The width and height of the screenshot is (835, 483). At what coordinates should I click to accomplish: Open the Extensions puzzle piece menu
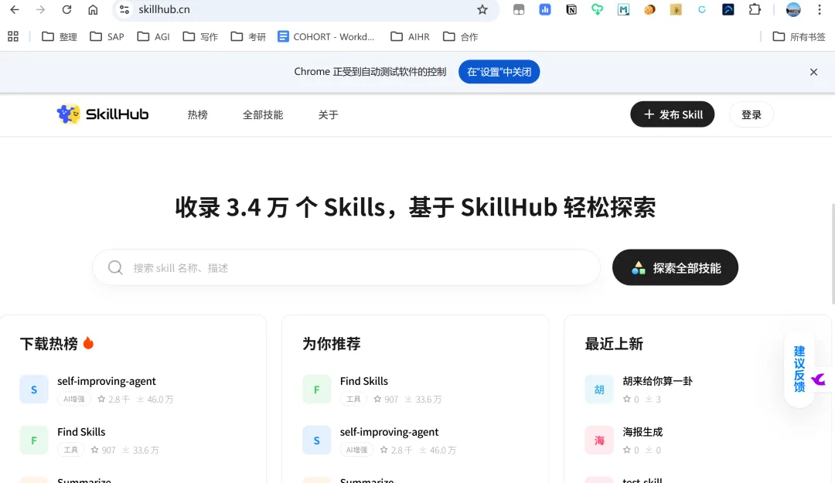(755, 9)
